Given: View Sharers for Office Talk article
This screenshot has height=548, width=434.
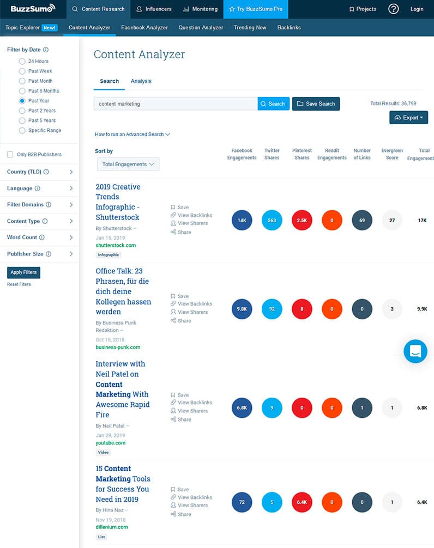Looking at the screenshot, I should click(189, 312).
